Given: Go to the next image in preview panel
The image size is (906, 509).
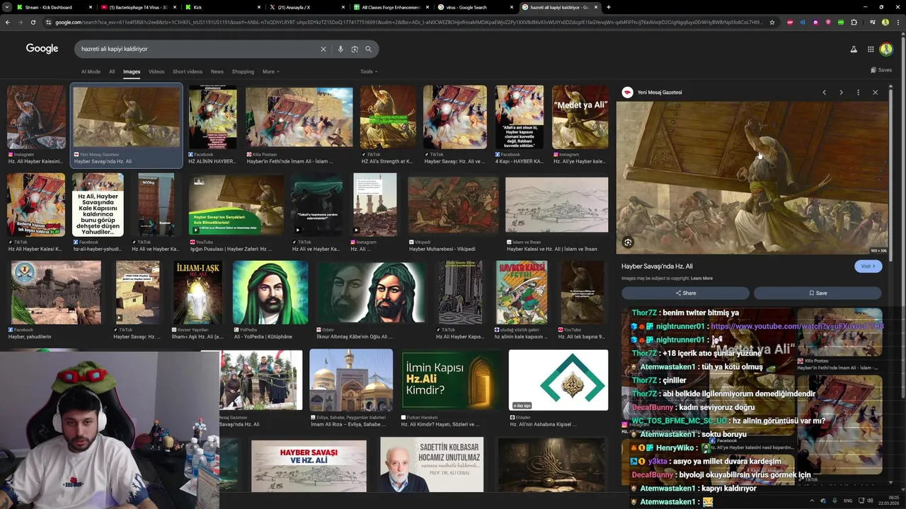Looking at the screenshot, I should (841, 93).
